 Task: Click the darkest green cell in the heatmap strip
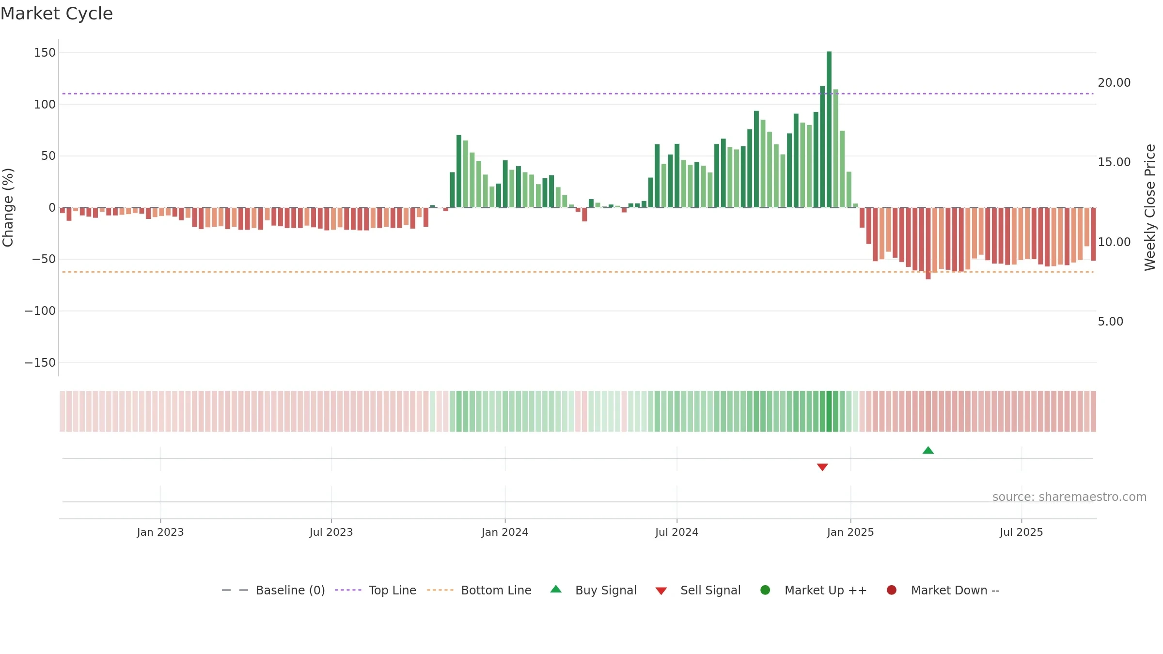coord(829,411)
